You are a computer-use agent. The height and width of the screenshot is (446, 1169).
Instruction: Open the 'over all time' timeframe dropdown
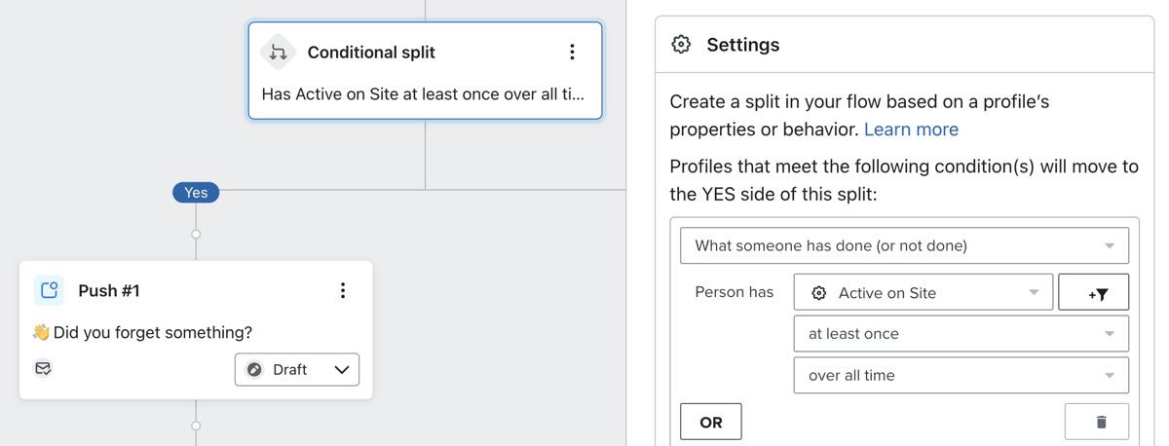(961, 376)
